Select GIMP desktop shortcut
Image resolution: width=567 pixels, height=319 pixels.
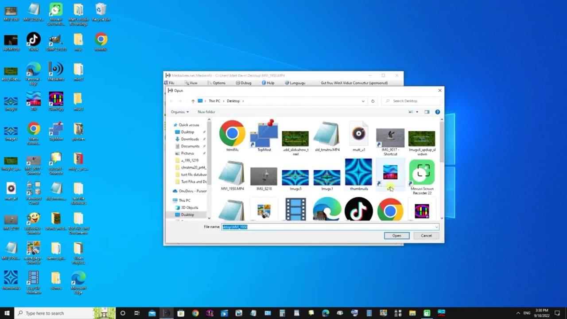(x=55, y=42)
